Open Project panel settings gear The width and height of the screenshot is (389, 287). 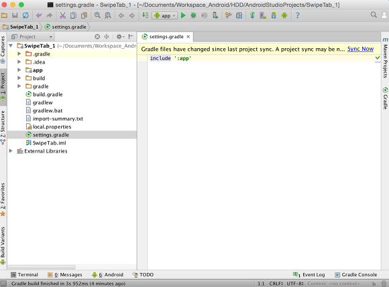120,37
